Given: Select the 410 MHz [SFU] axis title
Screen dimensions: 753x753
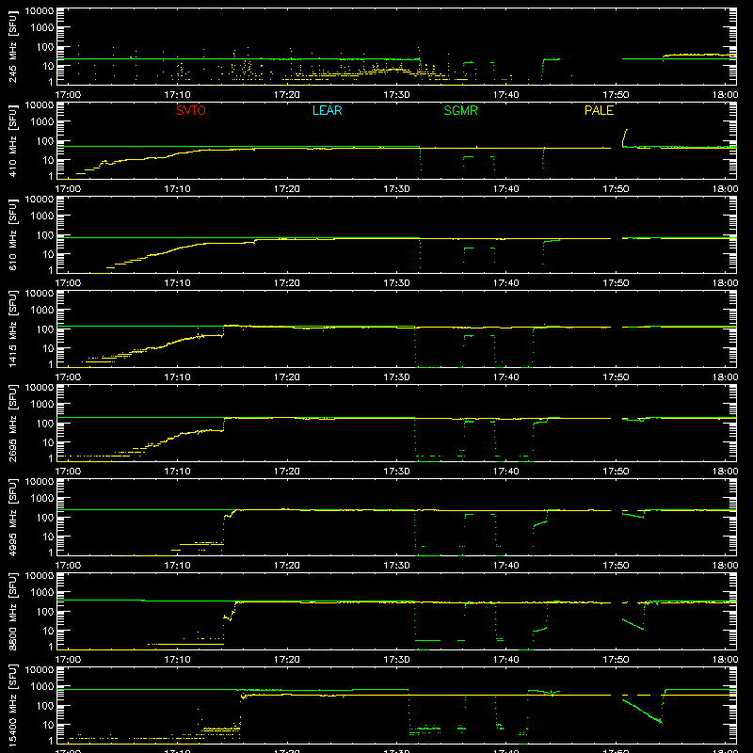Looking at the screenshot, I should pos(13,140).
